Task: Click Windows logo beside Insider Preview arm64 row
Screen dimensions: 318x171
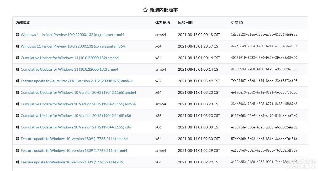Action: 18,35
